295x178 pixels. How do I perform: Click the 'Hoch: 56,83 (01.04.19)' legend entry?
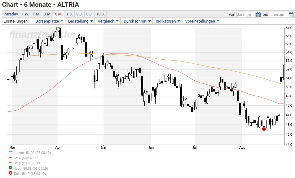click(31, 168)
